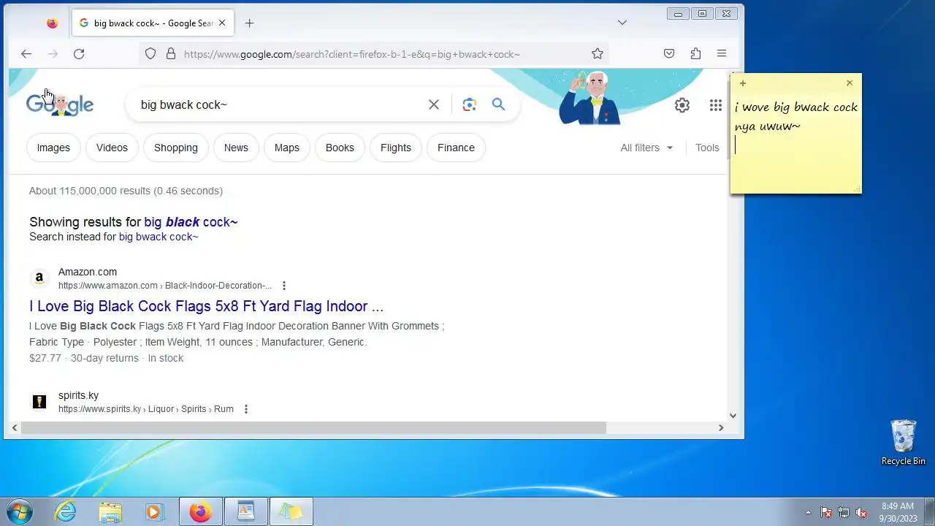The image size is (935, 526).
Task: Open the Windows Start button
Action: click(x=18, y=511)
